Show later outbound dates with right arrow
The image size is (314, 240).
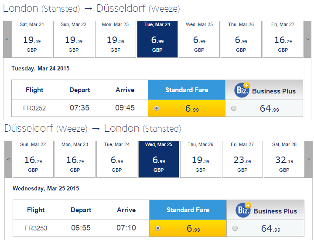tap(307, 39)
